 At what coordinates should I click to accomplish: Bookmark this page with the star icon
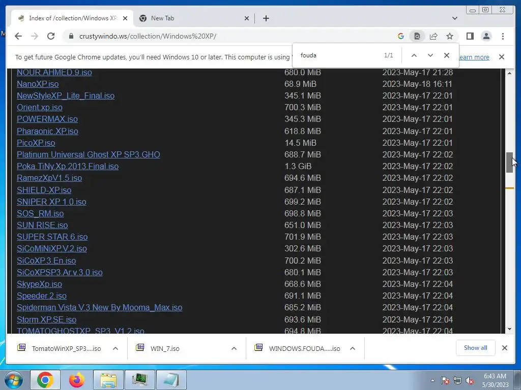[450, 36]
